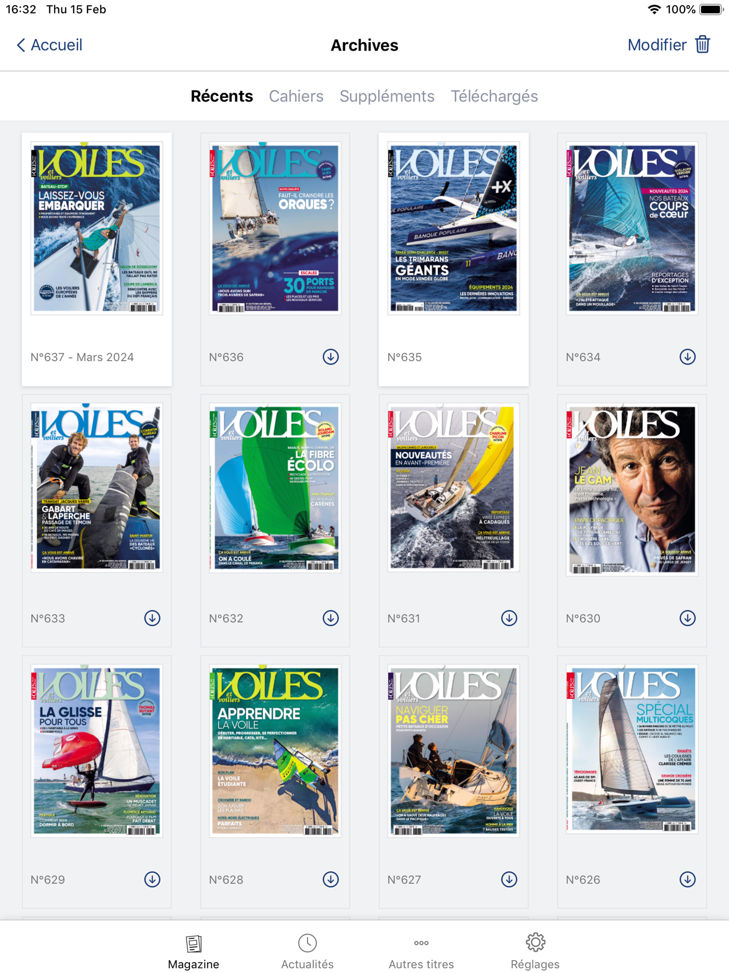Screen dimensions: 729x973
Task: Download issue N°633
Action: pyautogui.click(x=152, y=618)
